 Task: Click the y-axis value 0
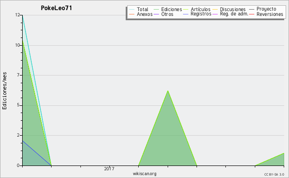pos(18,165)
